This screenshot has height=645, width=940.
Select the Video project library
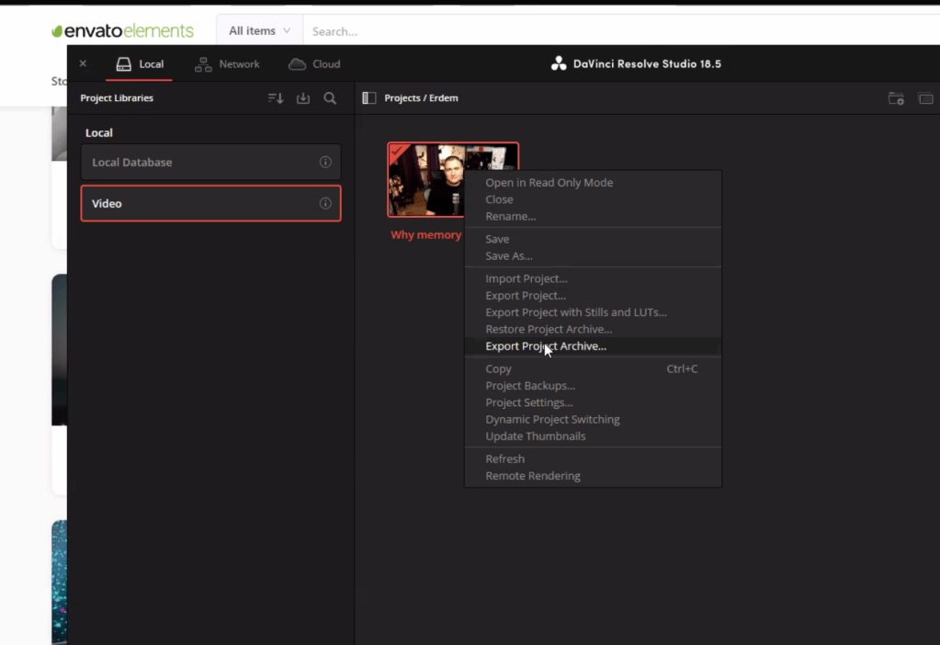(211, 204)
